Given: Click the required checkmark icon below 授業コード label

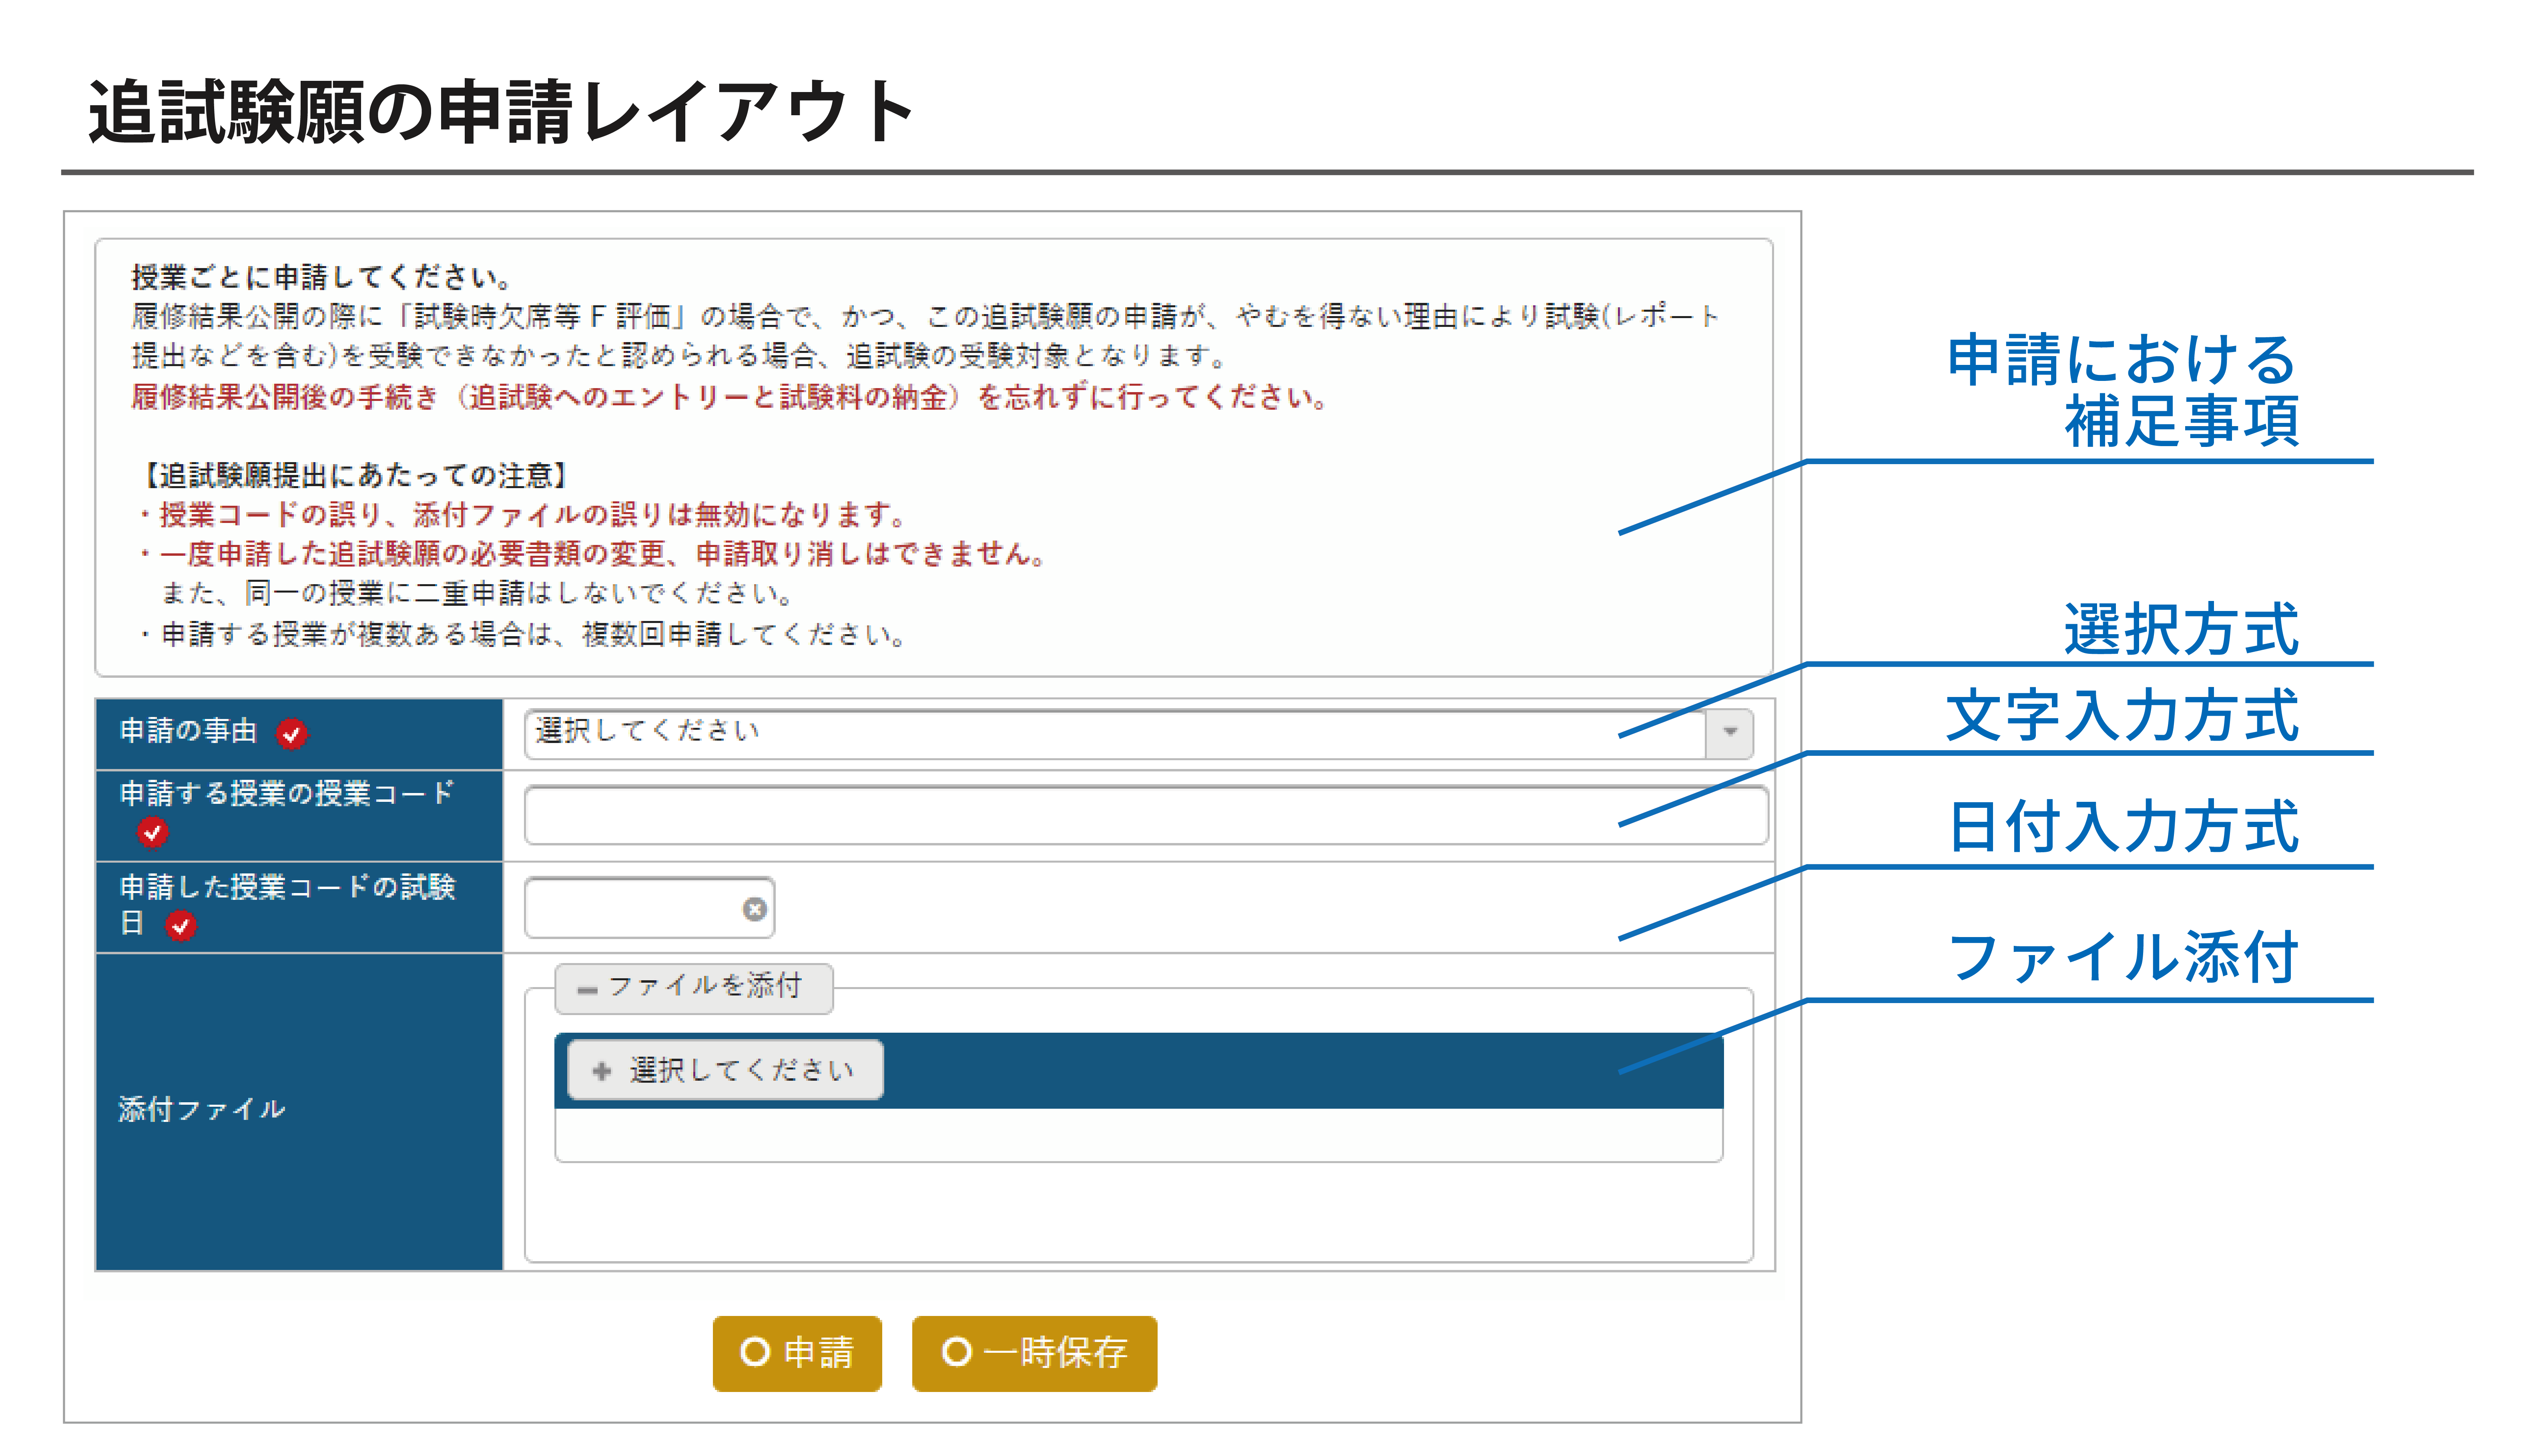Looking at the screenshot, I should pos(152,832).
